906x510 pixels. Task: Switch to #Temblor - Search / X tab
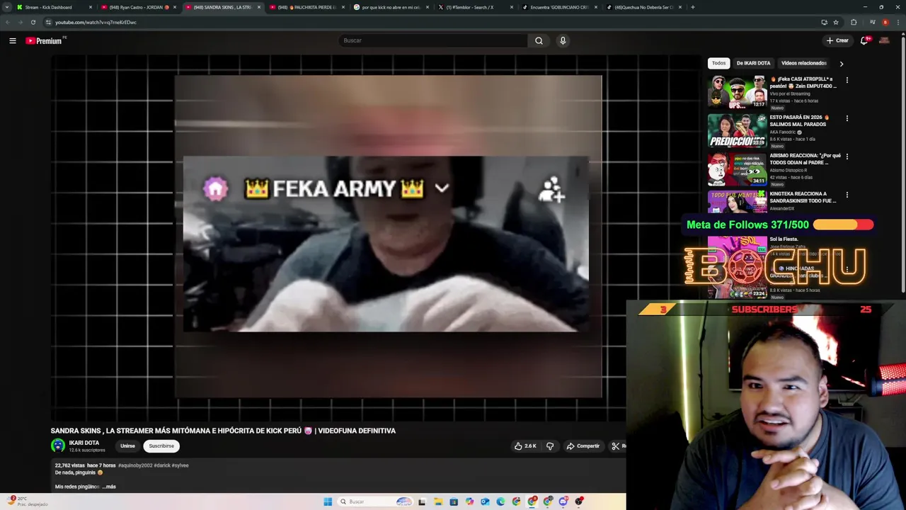point(476,7)
